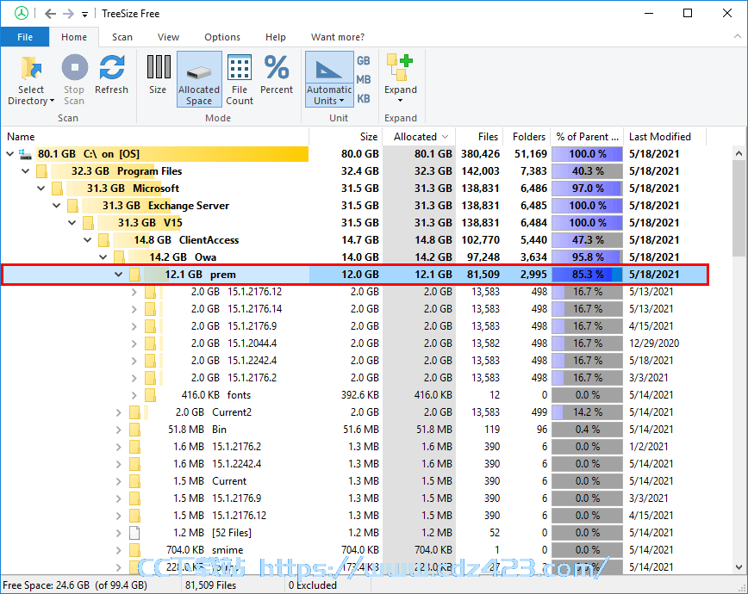748x594 pixels.
Task: Switch to Size mode
Action: pyautogui.click(x=159, y=75)
